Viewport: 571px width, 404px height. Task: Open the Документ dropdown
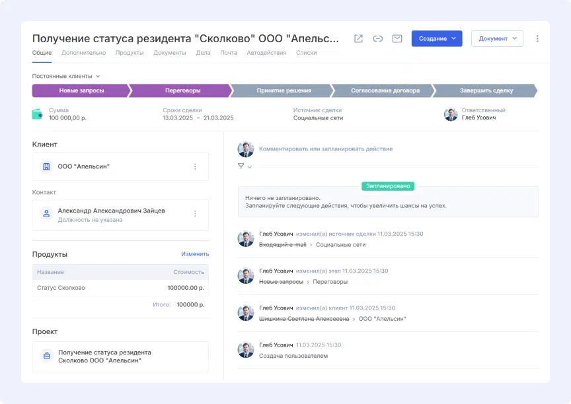496,38
